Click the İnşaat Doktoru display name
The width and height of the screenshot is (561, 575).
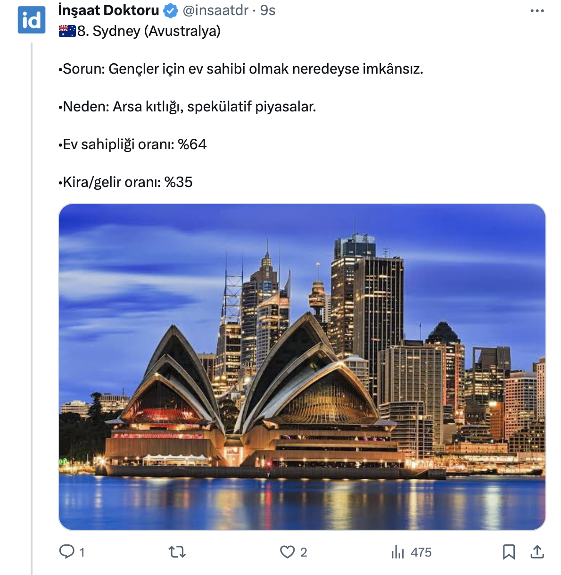point(108,10)
